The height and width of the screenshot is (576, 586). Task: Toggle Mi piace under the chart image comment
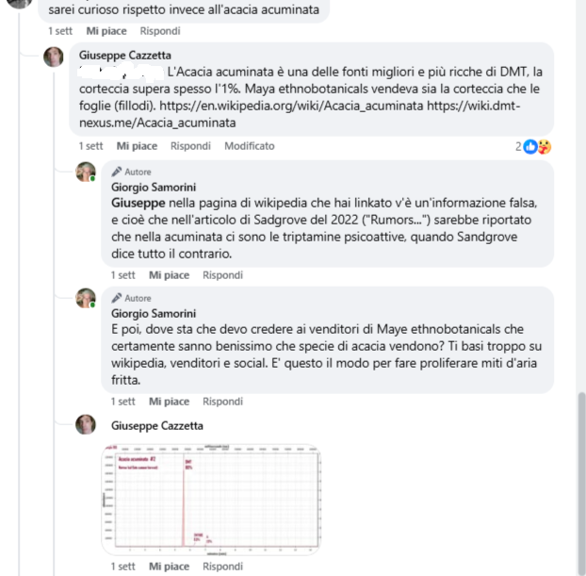pyautogui.click(x=169, y=567)
